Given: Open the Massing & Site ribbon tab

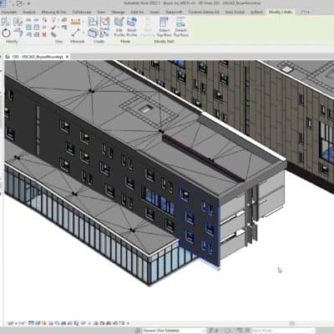Looking at the screenshot, I should click(x=53, y=12).
